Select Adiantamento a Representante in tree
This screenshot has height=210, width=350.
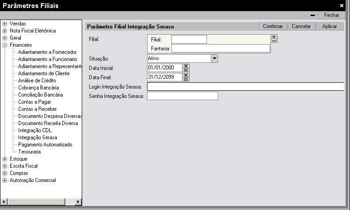(50, 66)
